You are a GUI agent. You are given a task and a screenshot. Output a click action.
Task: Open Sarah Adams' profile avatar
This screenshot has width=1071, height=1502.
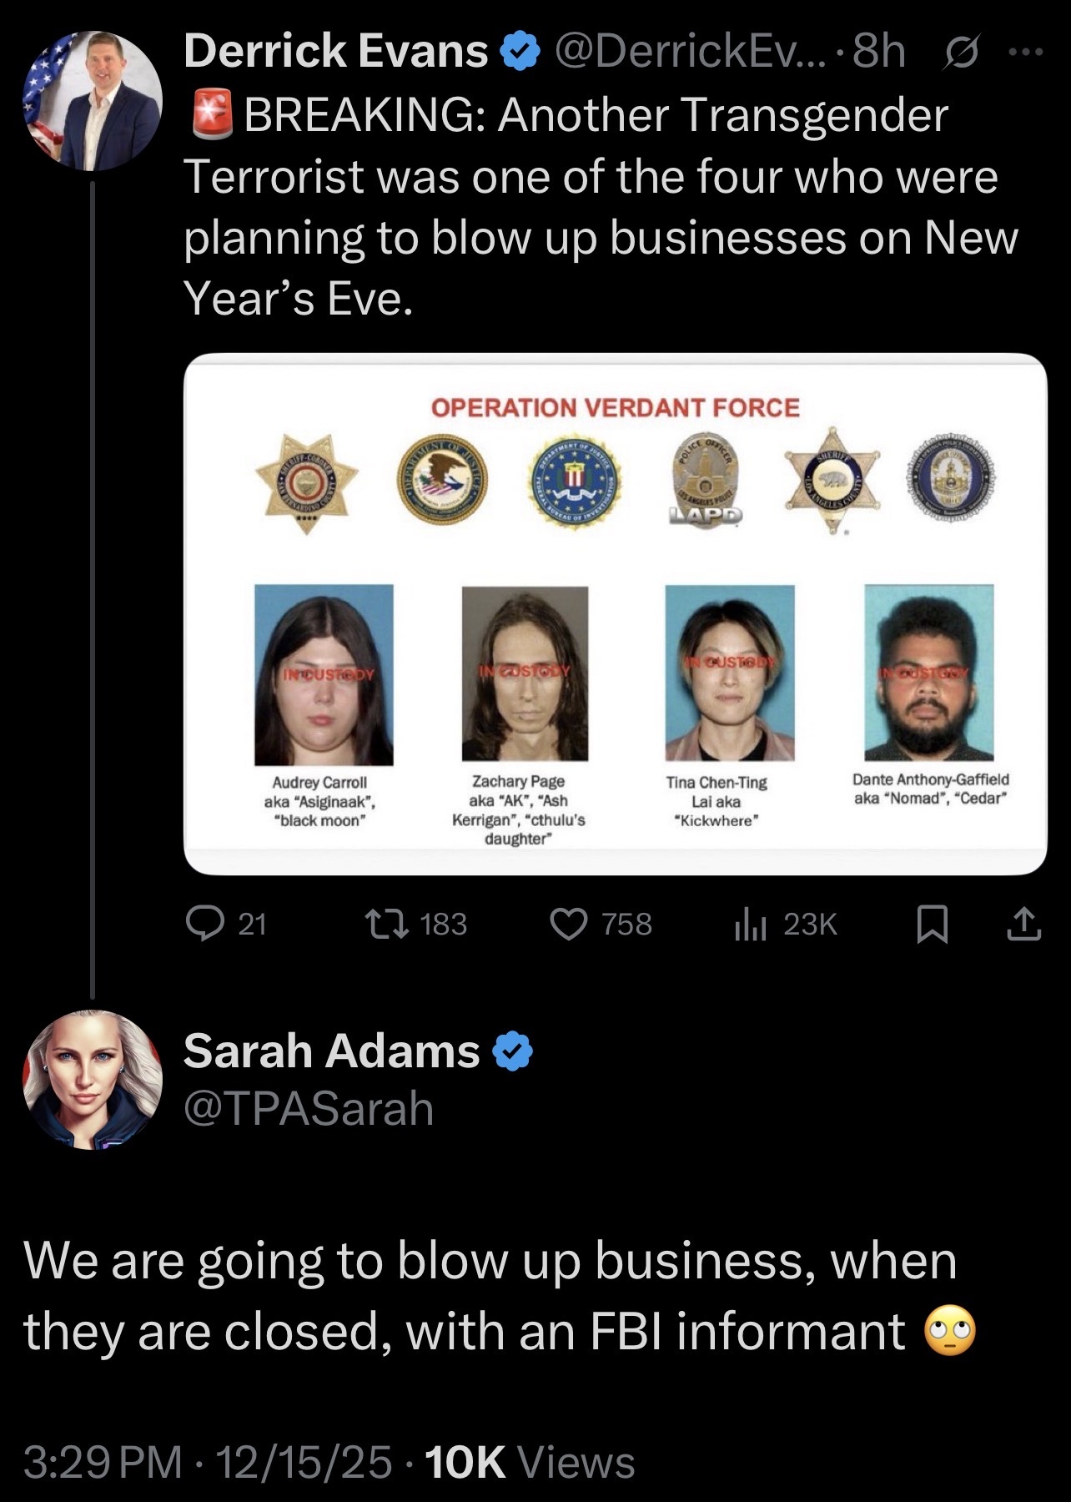click(x=92, y=1079)
